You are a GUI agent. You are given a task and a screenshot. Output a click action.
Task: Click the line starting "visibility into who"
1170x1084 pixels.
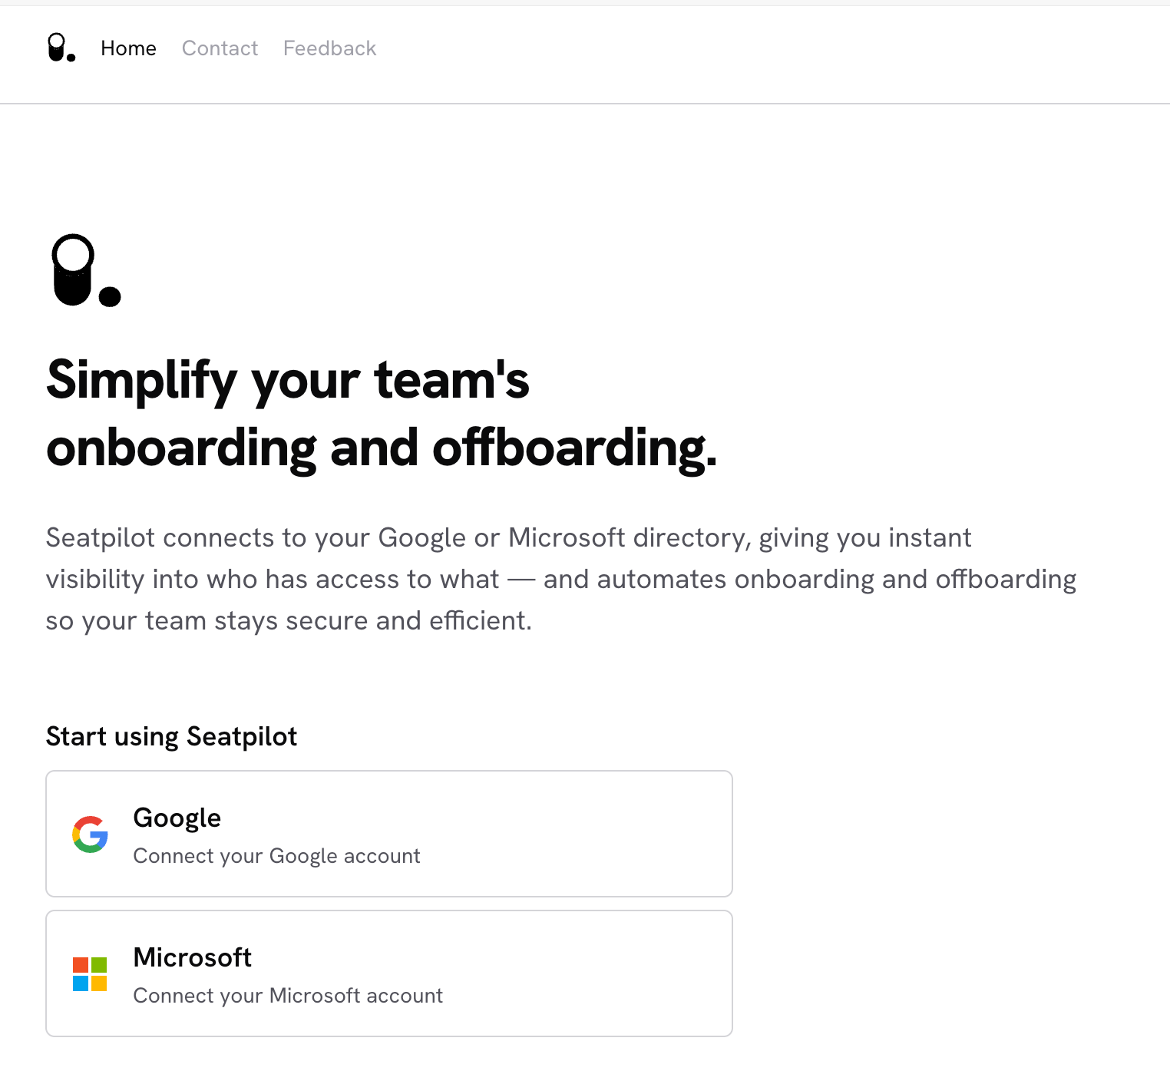[560, 580]
